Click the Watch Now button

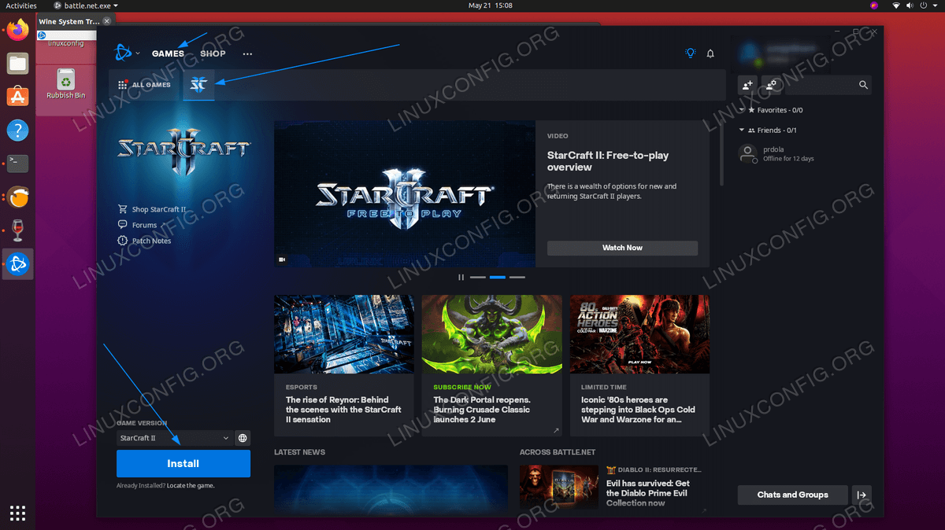coord(622,248)
